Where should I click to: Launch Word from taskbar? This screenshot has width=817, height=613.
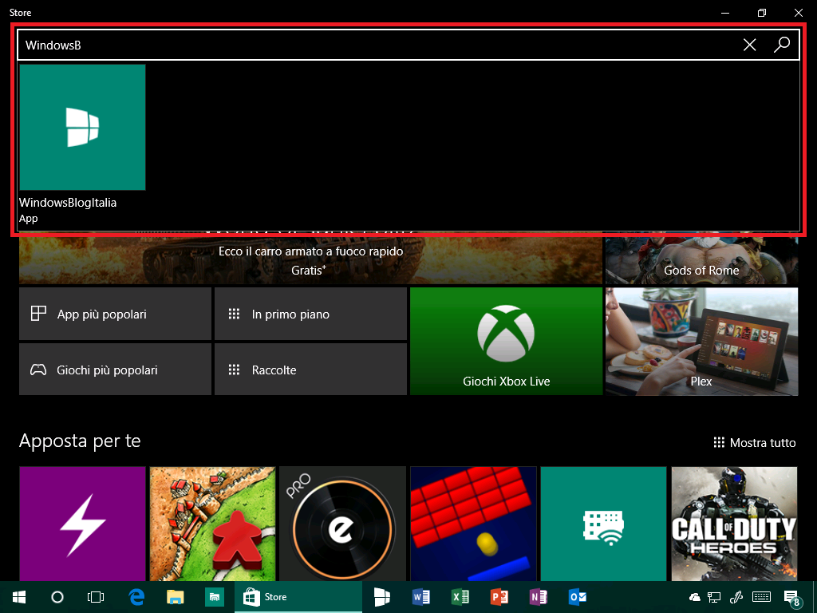421,597
